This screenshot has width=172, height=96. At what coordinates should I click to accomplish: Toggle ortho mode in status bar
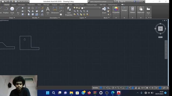[x=110, y=88]
